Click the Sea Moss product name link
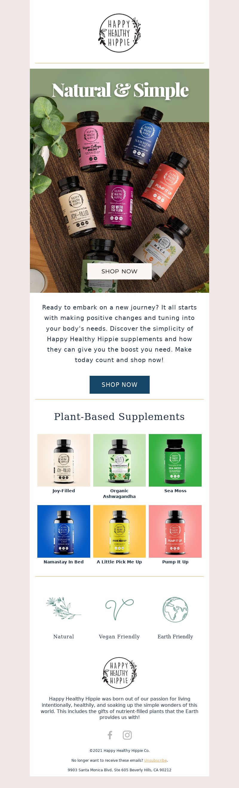Viewport: 239px width, 788px height. tap(175, 491)
